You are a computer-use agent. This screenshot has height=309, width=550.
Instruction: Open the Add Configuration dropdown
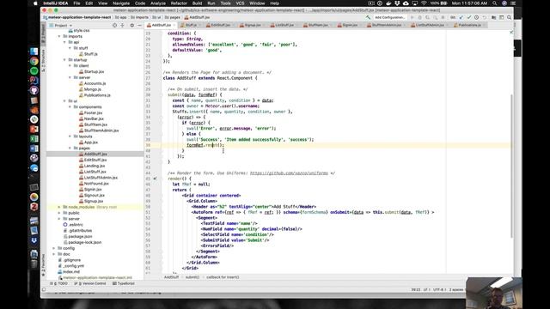(389, 17)
